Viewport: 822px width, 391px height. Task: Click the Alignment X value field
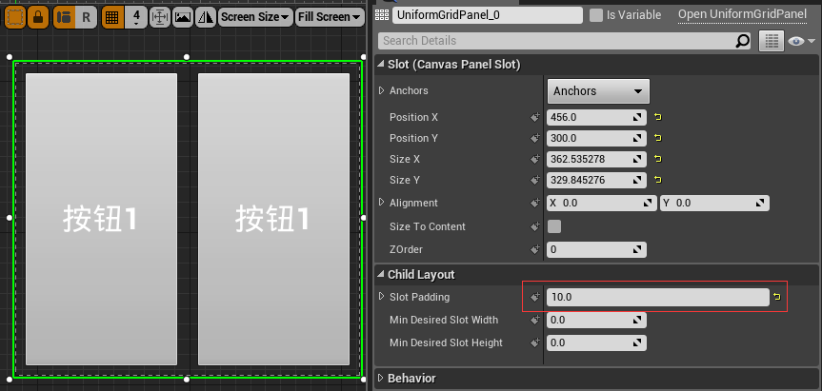coord(601,203)
